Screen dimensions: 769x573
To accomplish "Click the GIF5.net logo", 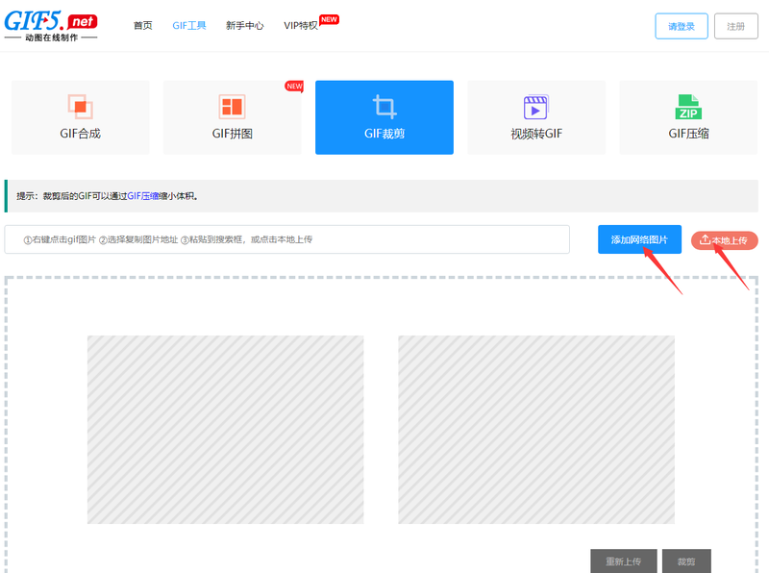I will 51,26.
